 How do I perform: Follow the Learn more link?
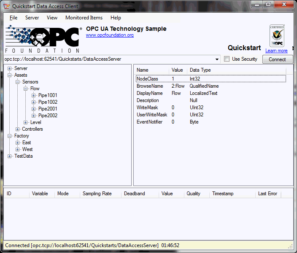tap(276, 51)
